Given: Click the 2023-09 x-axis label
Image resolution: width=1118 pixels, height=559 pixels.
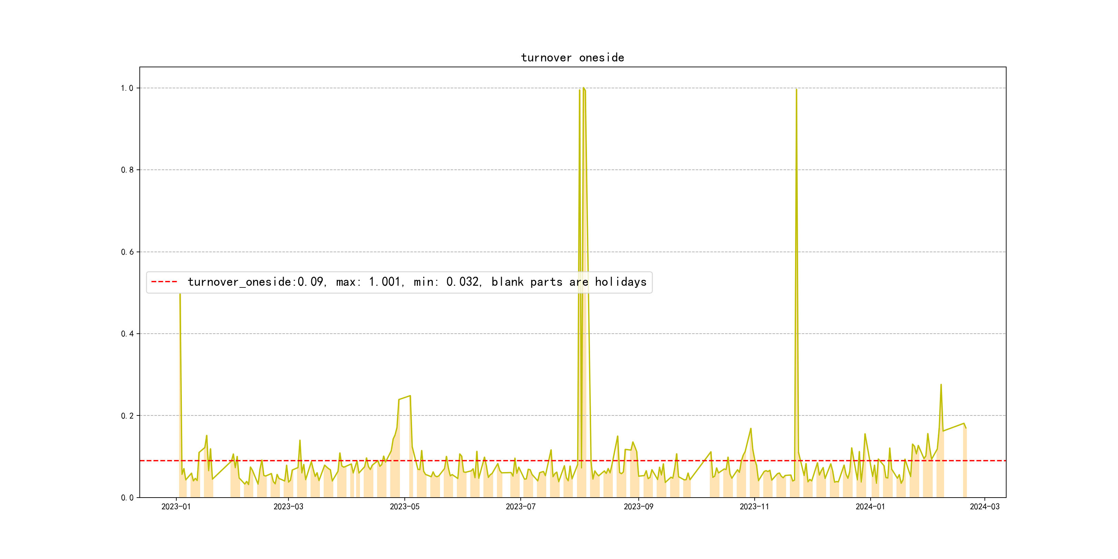Looking at the screenshot, I should click(x=638, y=507).
